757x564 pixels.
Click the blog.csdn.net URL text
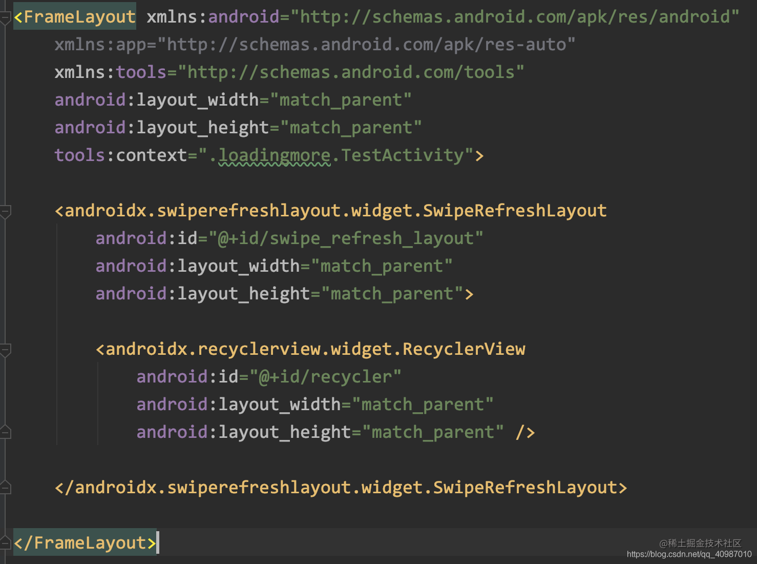tap(689, 554)
